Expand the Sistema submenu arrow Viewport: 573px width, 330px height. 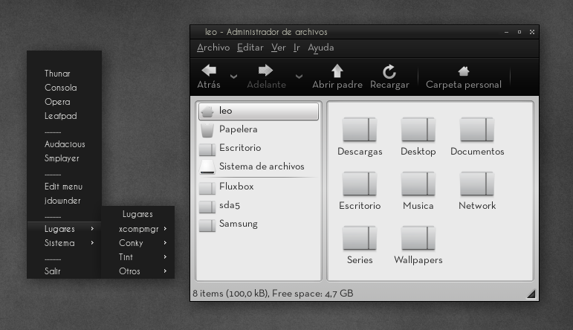tap(92, 242)
